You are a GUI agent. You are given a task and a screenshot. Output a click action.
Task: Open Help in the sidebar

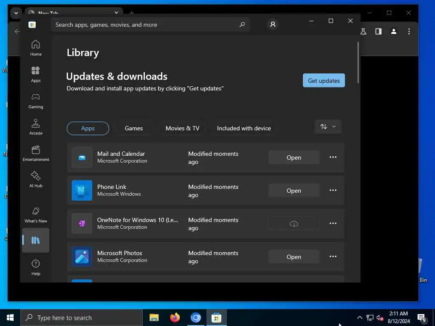(x=36, y=267)
